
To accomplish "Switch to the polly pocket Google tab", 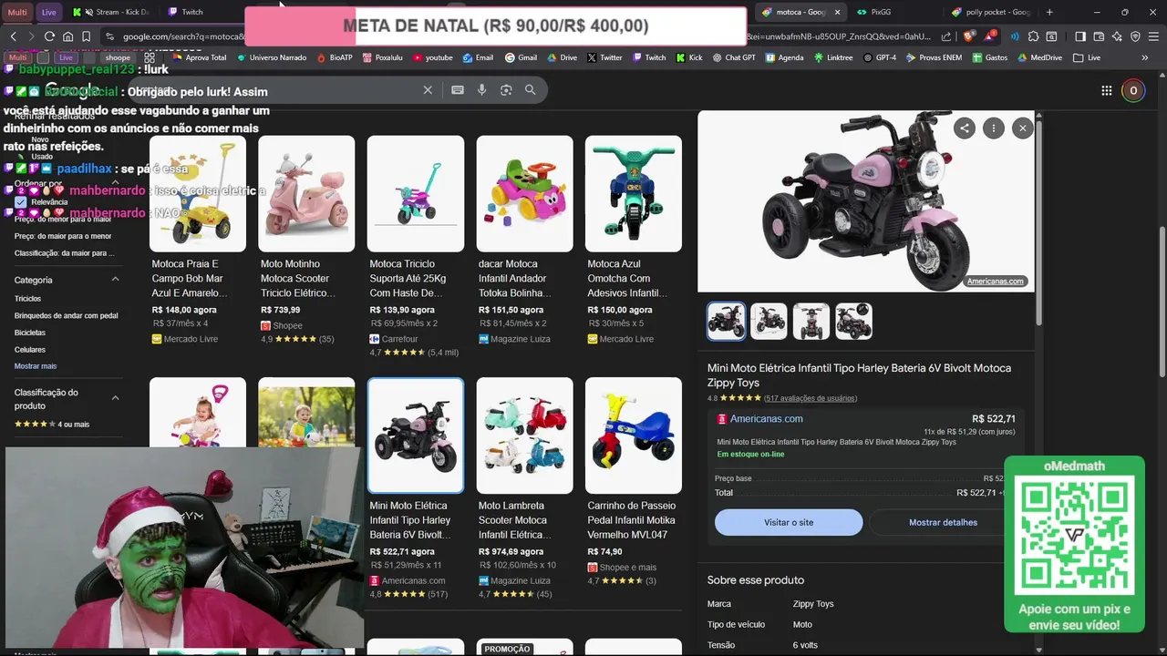I will pyautogui.click(x=990, y=12).
